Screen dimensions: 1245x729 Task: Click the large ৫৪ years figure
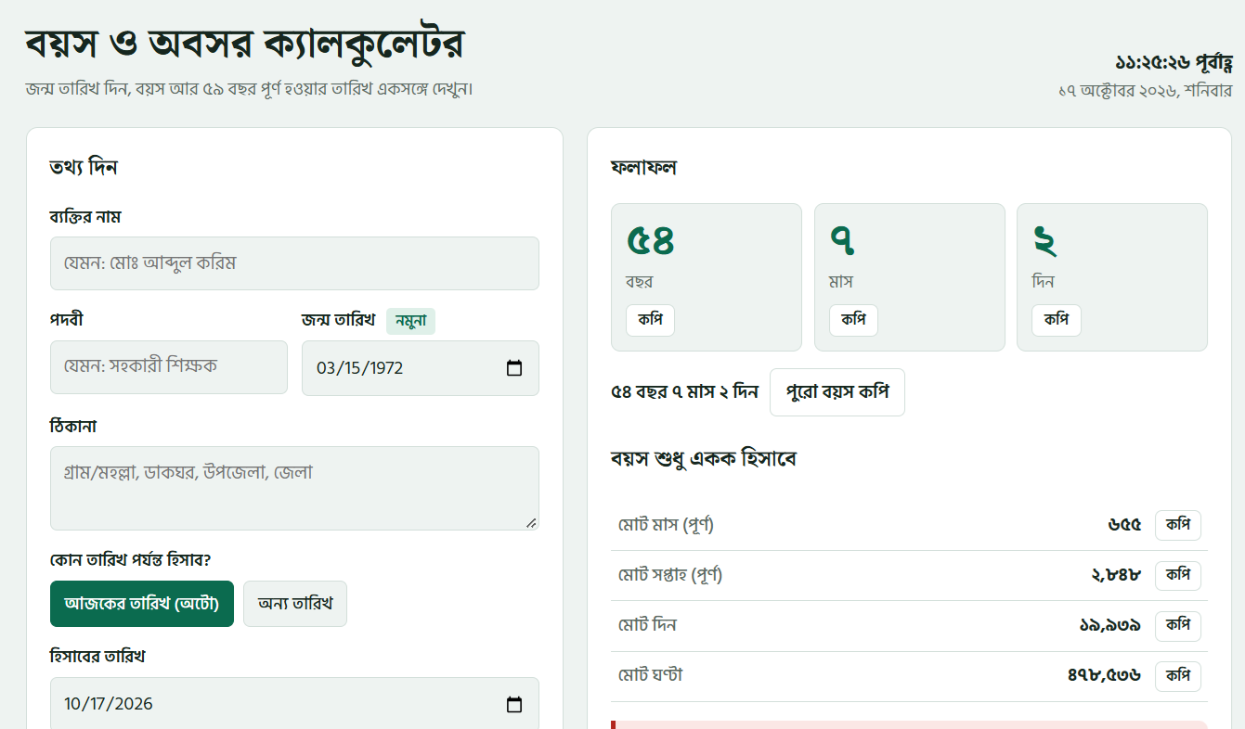click(650, 241)
